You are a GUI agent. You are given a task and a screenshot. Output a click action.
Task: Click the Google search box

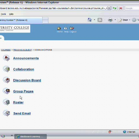pos(132,8)
